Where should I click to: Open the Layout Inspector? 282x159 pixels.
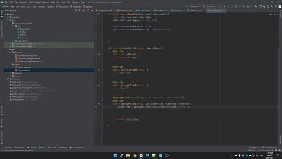pos(270,148)
